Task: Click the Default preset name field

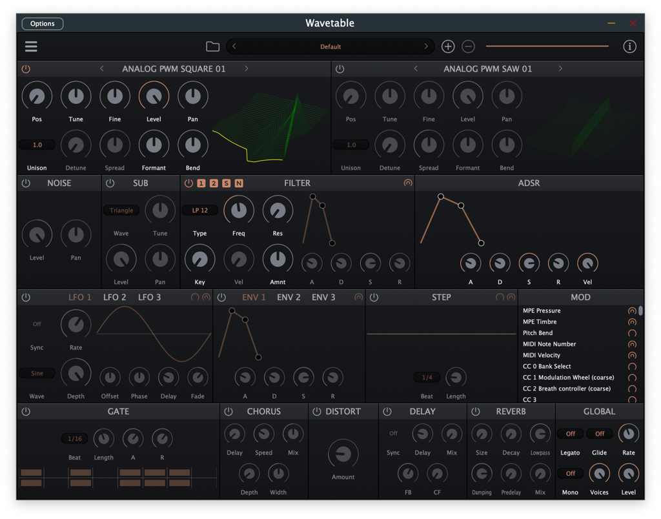Action: tap(330, 46)
